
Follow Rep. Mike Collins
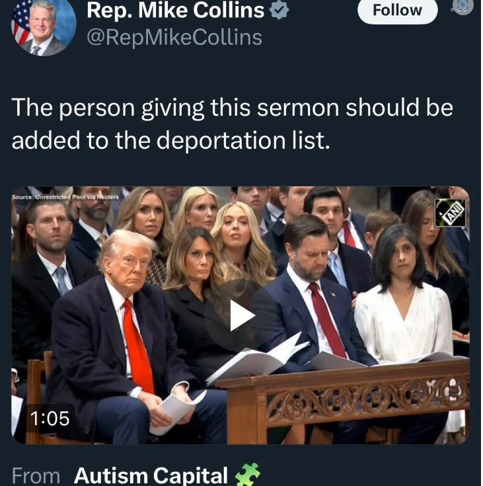397,10
